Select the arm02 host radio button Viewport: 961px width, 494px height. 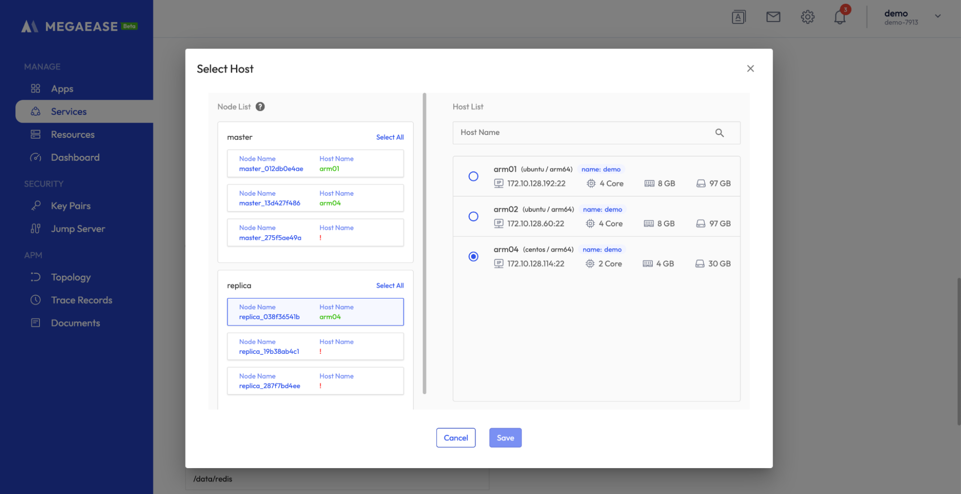click(x=474, y=217)
